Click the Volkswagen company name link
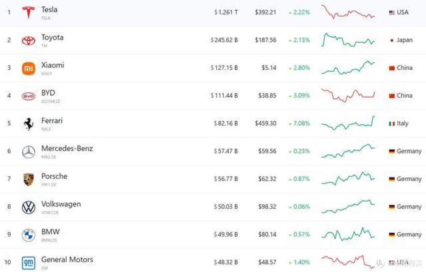Image resolution: width=426 pixels, height=272 pixels. 61,204
